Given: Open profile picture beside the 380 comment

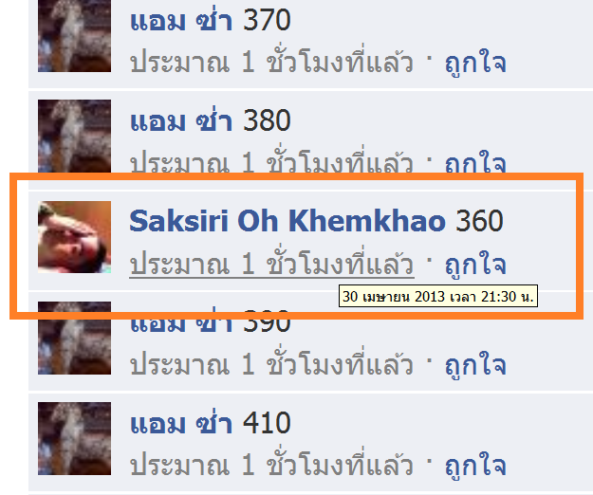Looking at the screenshot, I should click(x=75, y=136).
